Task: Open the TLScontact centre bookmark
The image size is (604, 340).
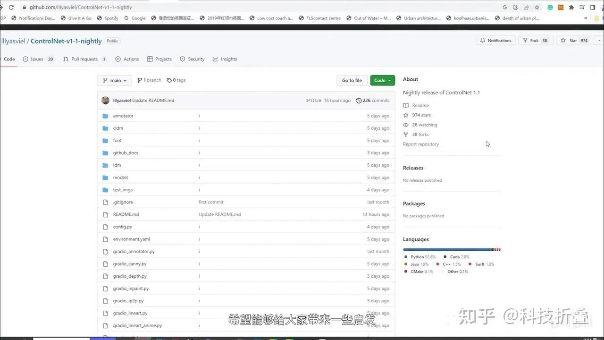Action: pyautogui.click(x=320, y=18)
